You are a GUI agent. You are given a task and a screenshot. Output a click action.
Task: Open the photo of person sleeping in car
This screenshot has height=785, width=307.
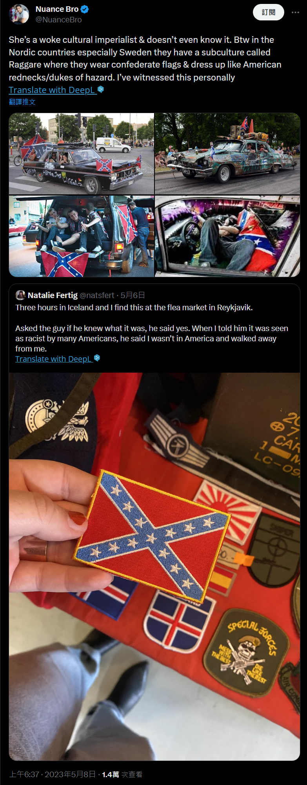(227, 236)
